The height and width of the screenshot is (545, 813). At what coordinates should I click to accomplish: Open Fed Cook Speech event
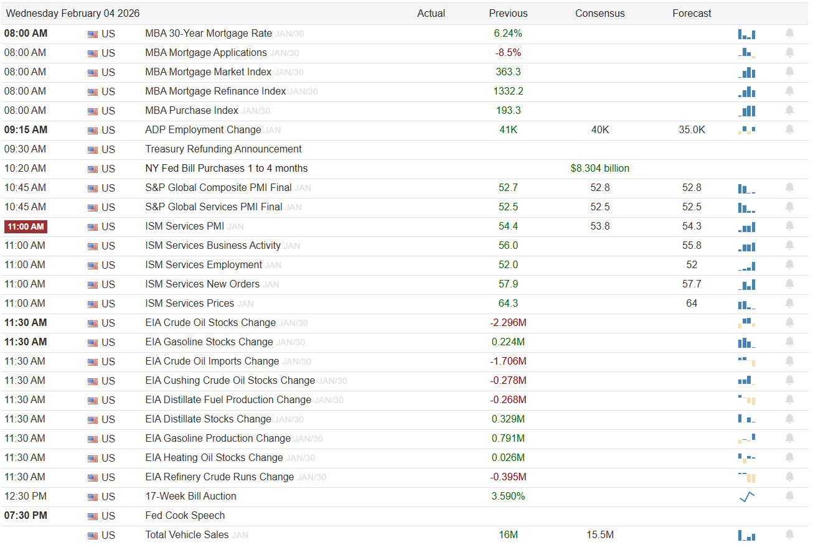[x=185, y=515]
